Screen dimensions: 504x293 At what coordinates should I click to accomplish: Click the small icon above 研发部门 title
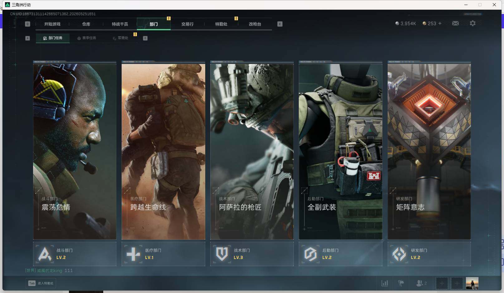[393, 190]
